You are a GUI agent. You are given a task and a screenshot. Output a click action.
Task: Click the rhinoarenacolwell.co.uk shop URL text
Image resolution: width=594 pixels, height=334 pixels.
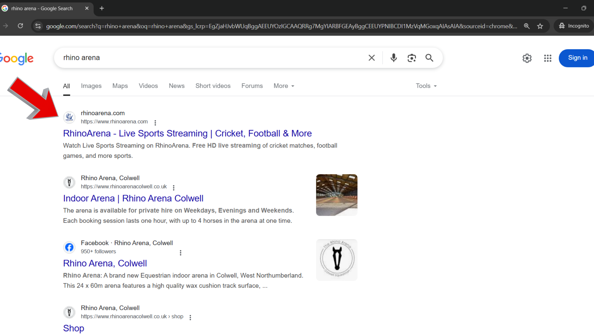(x=132, y=316)
